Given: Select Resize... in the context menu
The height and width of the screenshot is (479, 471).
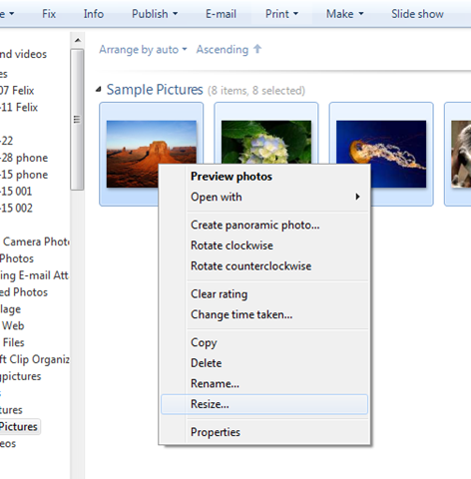Looking at the screenshot, I should [x=264, y=404].
